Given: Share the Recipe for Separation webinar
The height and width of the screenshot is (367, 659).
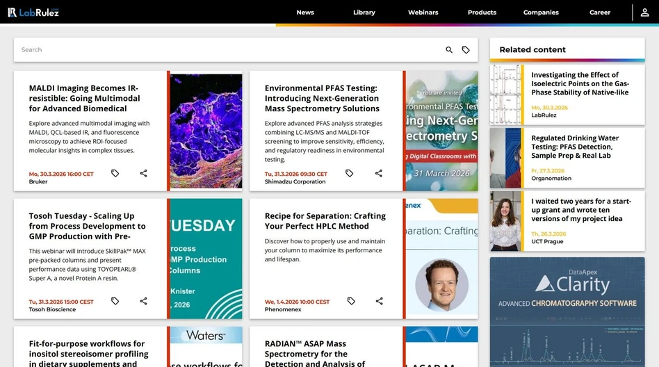Looking at the screenshot, I should click(x=379, y=301).
